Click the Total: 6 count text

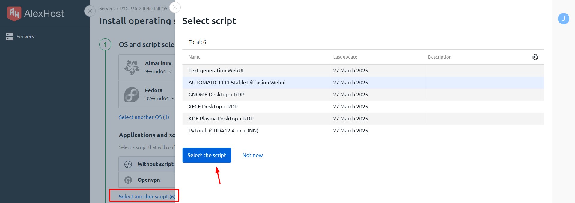[197, 42]
